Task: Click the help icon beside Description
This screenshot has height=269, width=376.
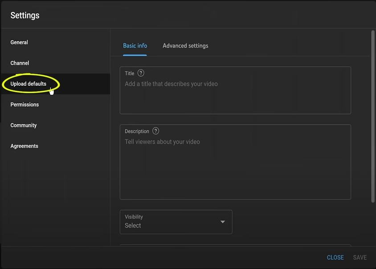Action: point(155,131)
